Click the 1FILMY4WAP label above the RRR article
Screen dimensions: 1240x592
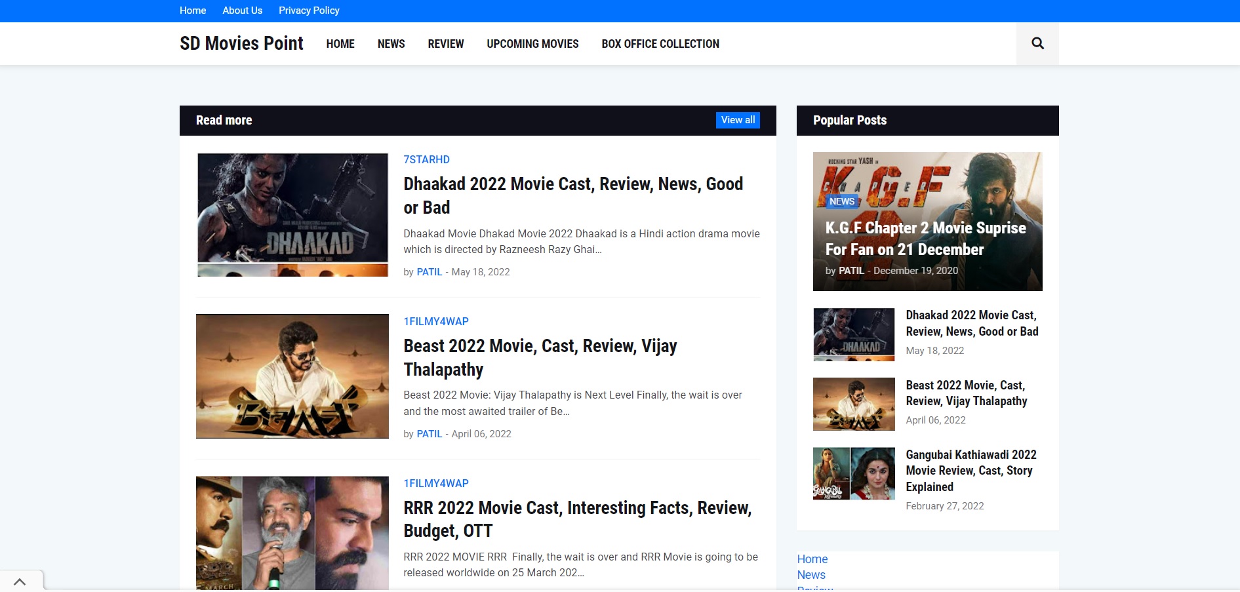pos(436,483)
